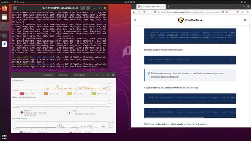The width and height of the screenshot is (251, 141).
Task: Open the clock and calendar
Action: click(x=130, y=2)
